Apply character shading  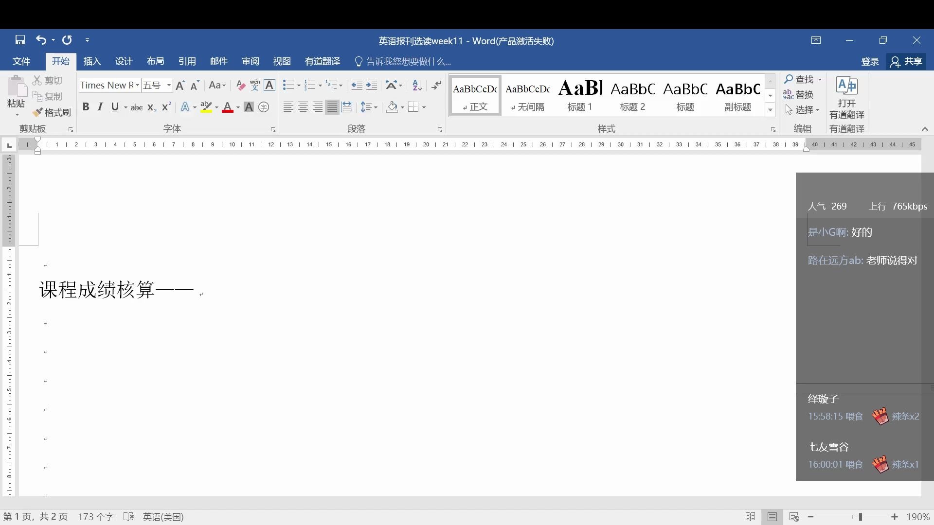[x=249, y=107]
